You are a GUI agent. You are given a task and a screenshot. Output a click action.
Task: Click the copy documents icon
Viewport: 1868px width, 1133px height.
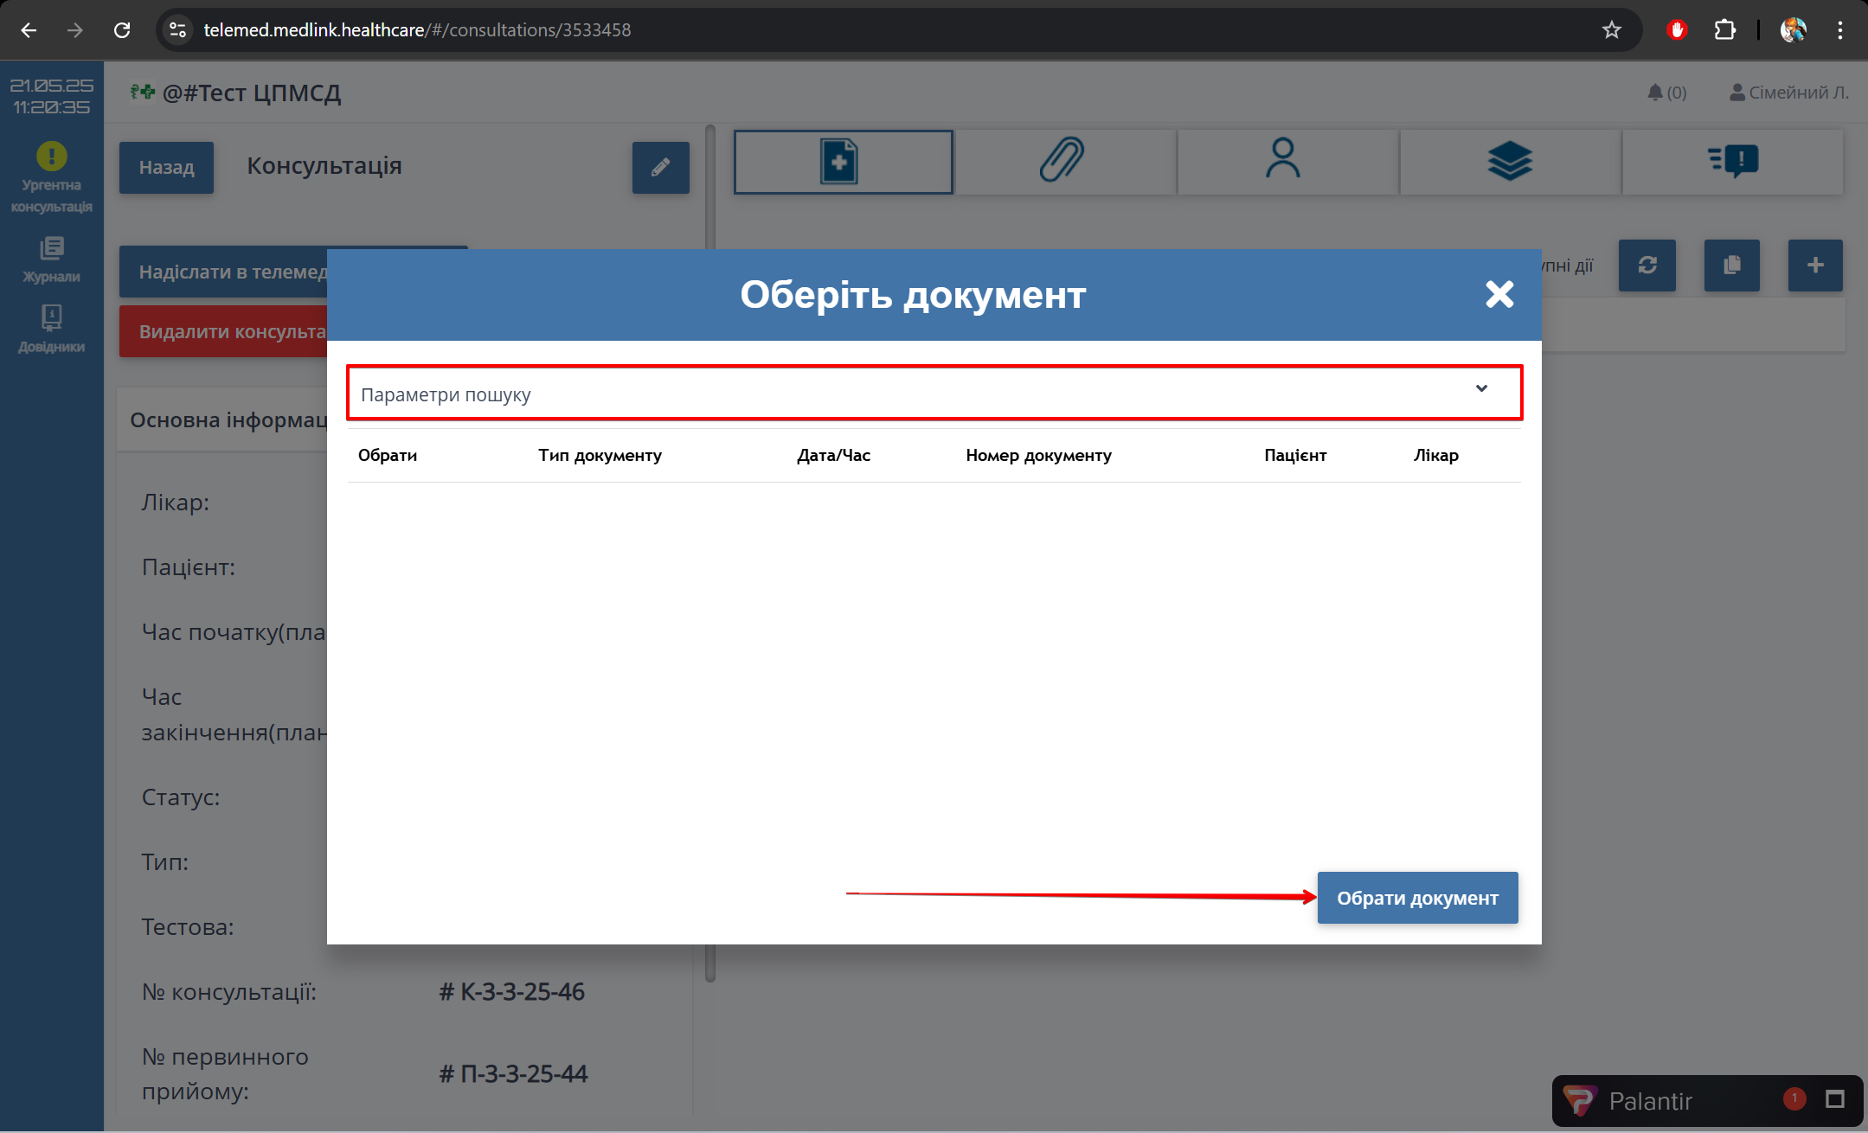pyautogui.click(x=1731, y=266)
